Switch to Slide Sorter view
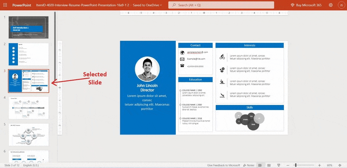The image size is (347, 168). pos(269,165)
